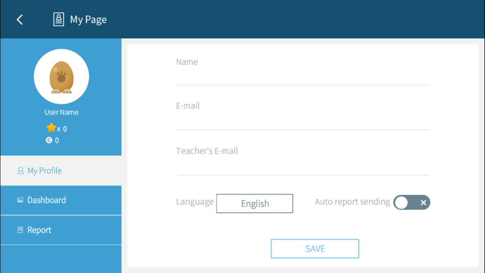
Task: Click the SAVE button
Action: [315, 249]
